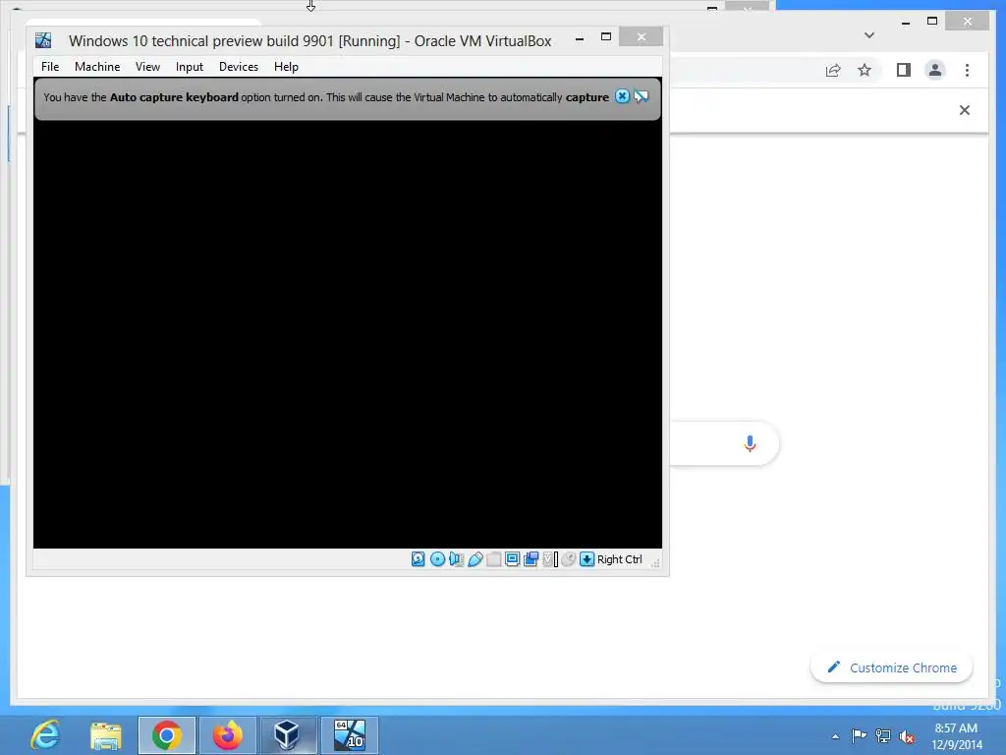Expand Chrome tab search chevron
Viewport: 1006px width, 755px height.
[x=869, y=35]
